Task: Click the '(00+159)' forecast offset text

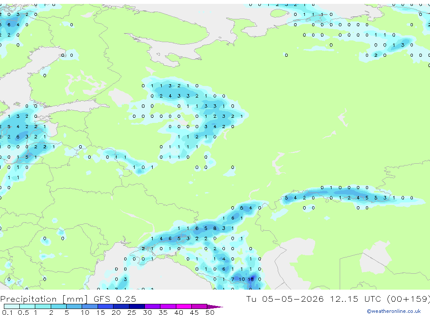Action: (408, 299)
